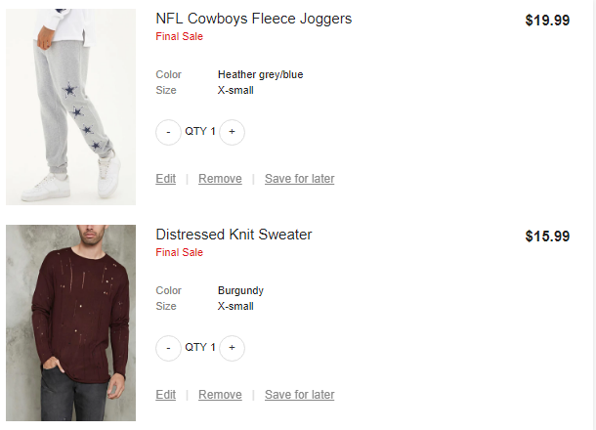Open Distressed Knit Sweater product title
This screenshot has height=430, width=596.
pos(234,235)
